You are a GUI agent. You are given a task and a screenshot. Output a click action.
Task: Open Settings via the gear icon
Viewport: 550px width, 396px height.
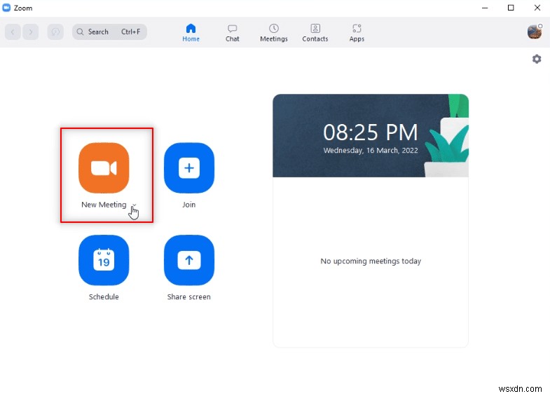click(x=537, y=59)
